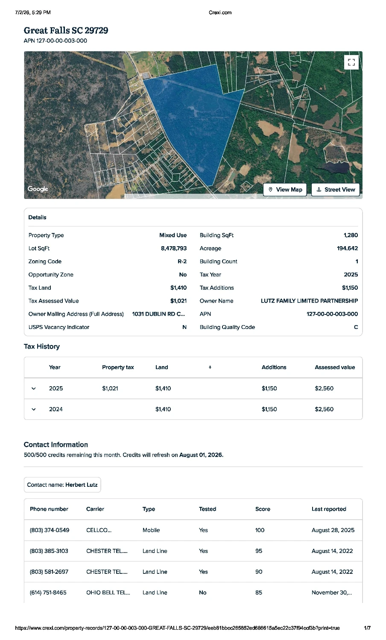Click the Land column header in Tax History
The width and height of the screenshot is (386, 640).
pyautogui.click(x=162, y=367)
